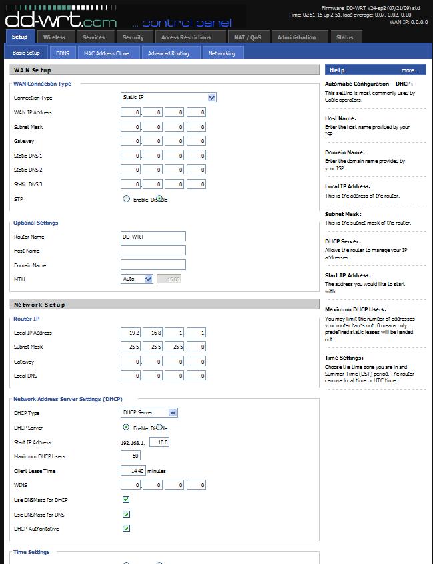The width and height of the screenshot is (433, 564).
Task: Open the DHCP Type dropdown
Action: pos(149,412)
